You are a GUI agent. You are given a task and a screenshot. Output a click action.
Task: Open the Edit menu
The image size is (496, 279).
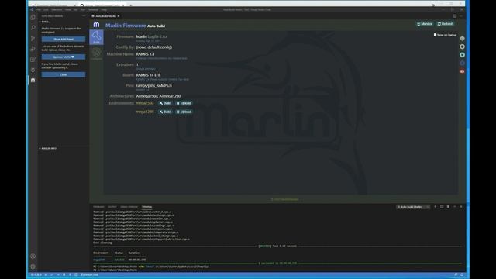pyautogui.click(x=46, y=10)
